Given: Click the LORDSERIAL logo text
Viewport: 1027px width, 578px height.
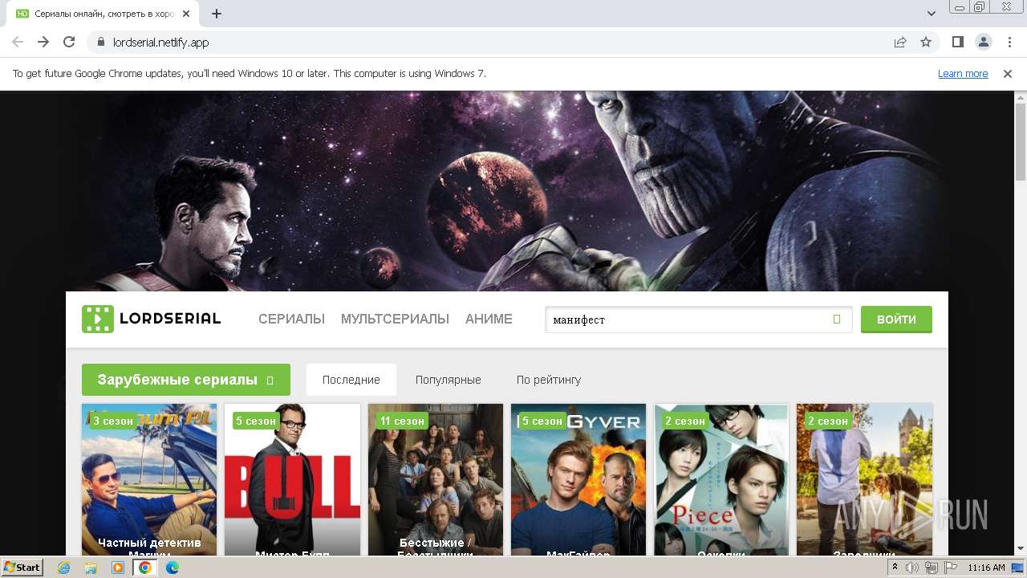Looking at the screenshot, I should coord(170,319).
